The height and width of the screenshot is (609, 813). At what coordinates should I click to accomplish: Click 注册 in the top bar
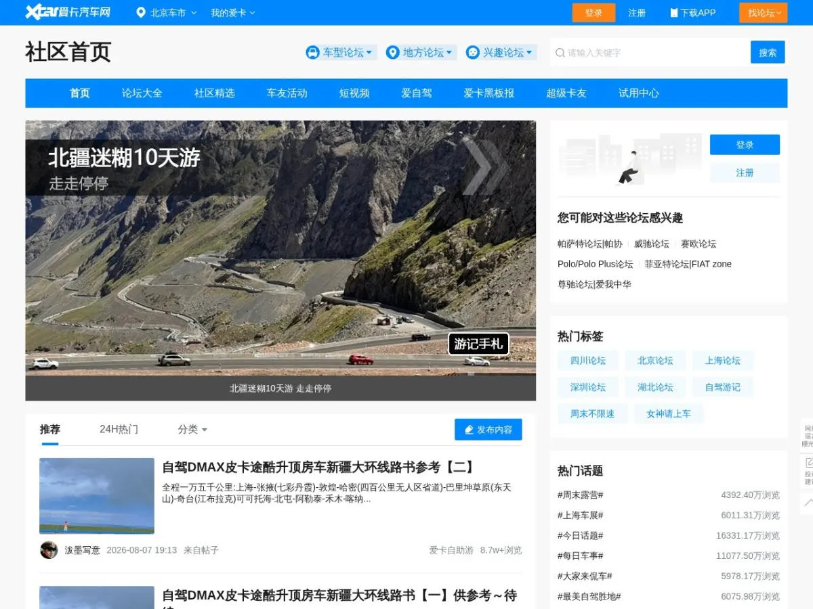click(x=637, y=13)
